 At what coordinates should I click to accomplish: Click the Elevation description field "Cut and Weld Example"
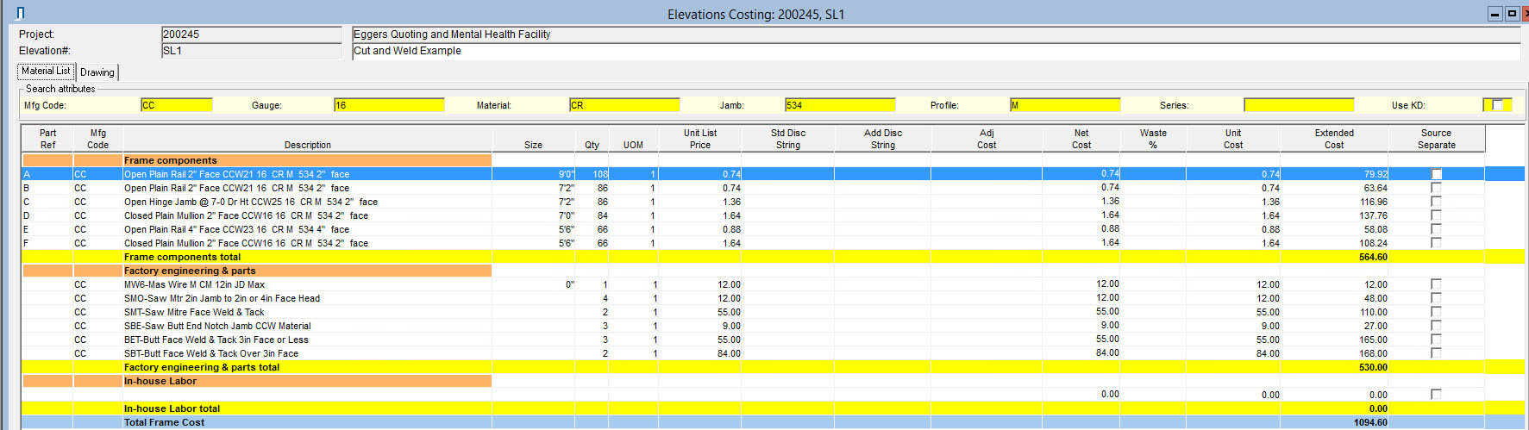[x=936, y=51]
